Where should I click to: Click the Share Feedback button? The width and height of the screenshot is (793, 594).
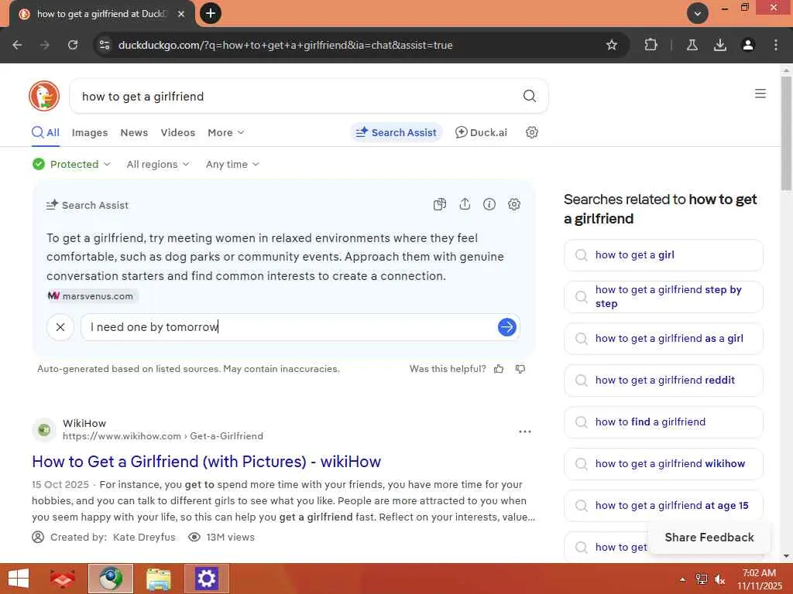709,538
